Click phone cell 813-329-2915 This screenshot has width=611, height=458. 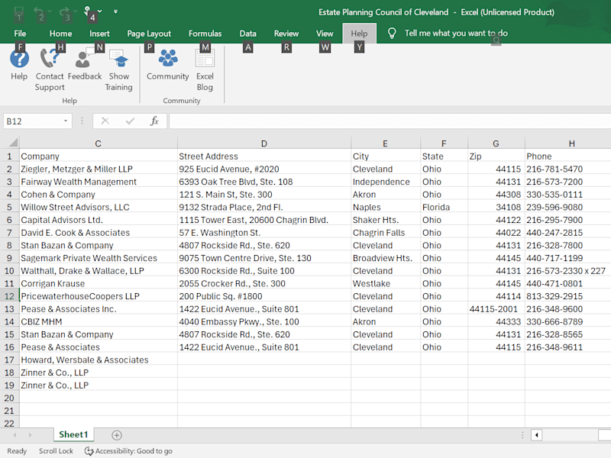tap(567, 296)
